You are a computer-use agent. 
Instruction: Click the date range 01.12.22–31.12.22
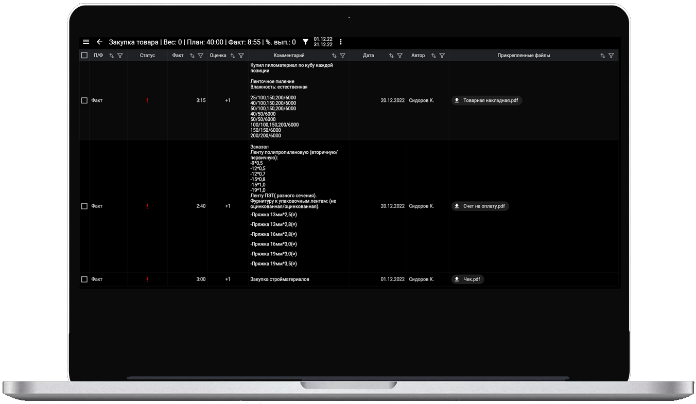coord(323,42)
